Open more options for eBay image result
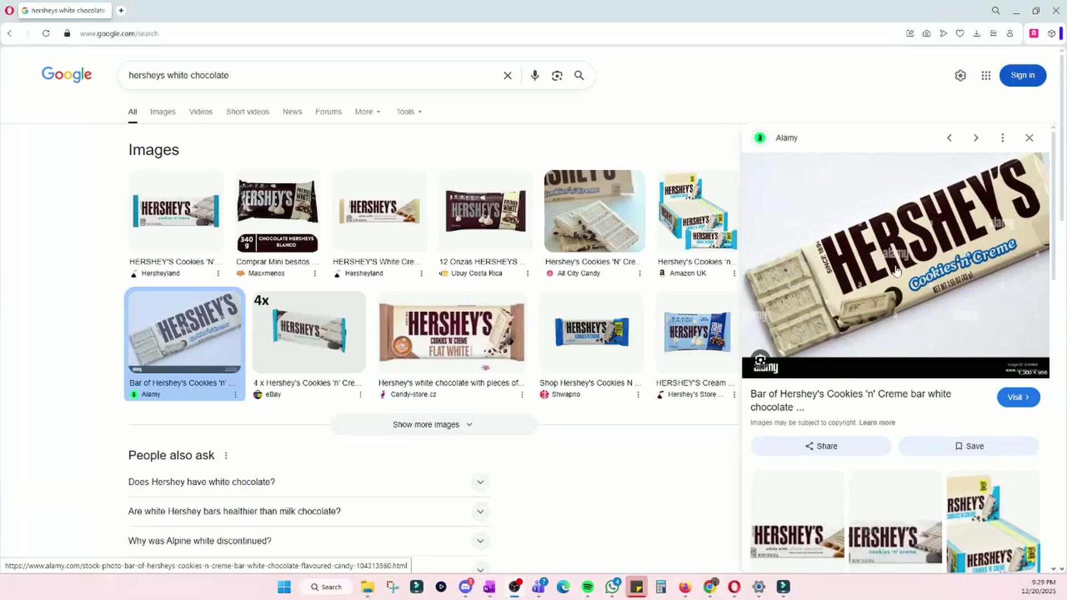This screenshot has height=600, width=1067. click(360, 394)
